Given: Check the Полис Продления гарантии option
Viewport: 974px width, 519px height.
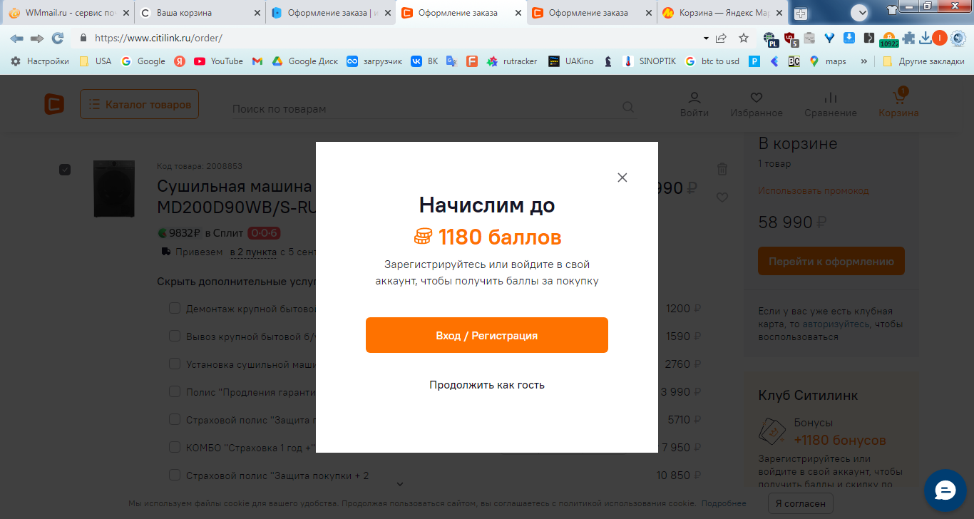Looking at the screenshot, I should [x=174, y=391].
